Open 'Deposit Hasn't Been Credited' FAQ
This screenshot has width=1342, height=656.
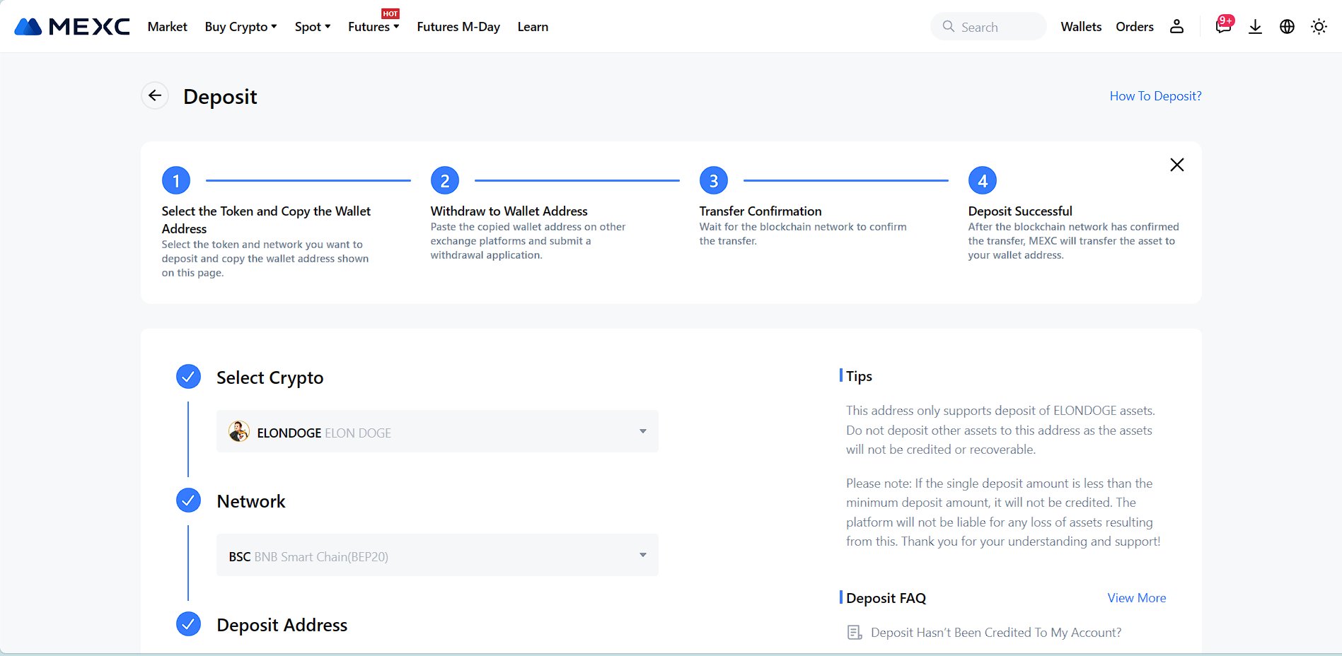pos(996,633)
